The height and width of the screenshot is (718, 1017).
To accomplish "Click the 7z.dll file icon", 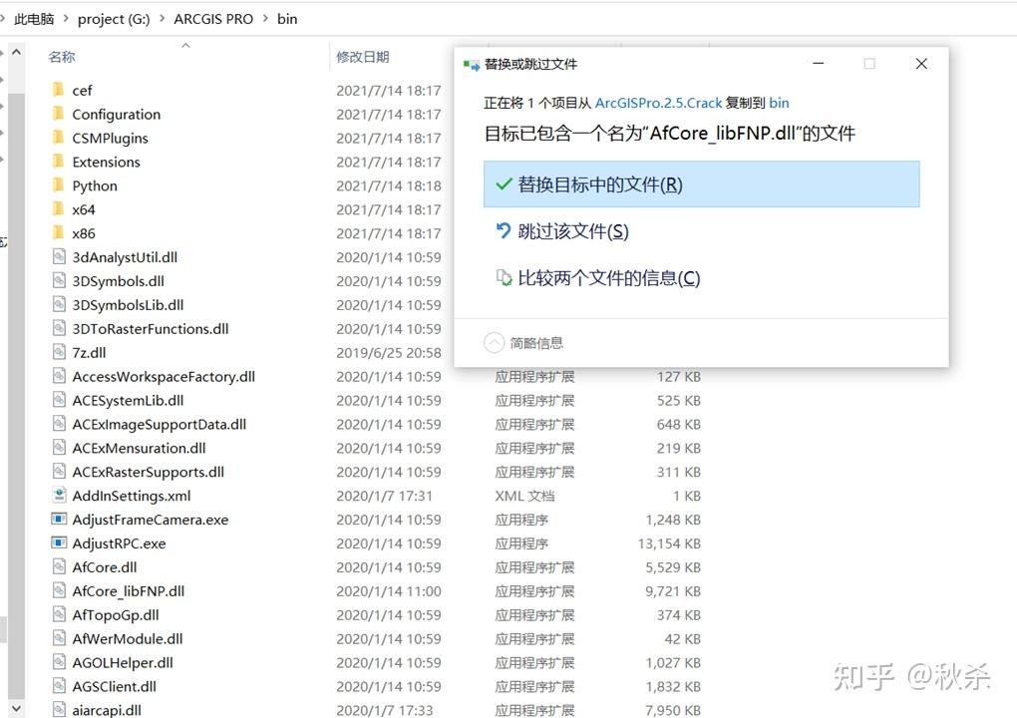I will pyautogui.click(x=59, y=352).
